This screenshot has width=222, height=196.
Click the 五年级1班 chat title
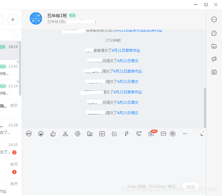click(x=57, y=16)
